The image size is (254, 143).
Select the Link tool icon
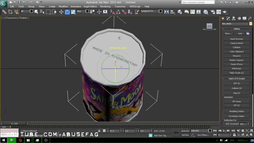click(4, 12)
